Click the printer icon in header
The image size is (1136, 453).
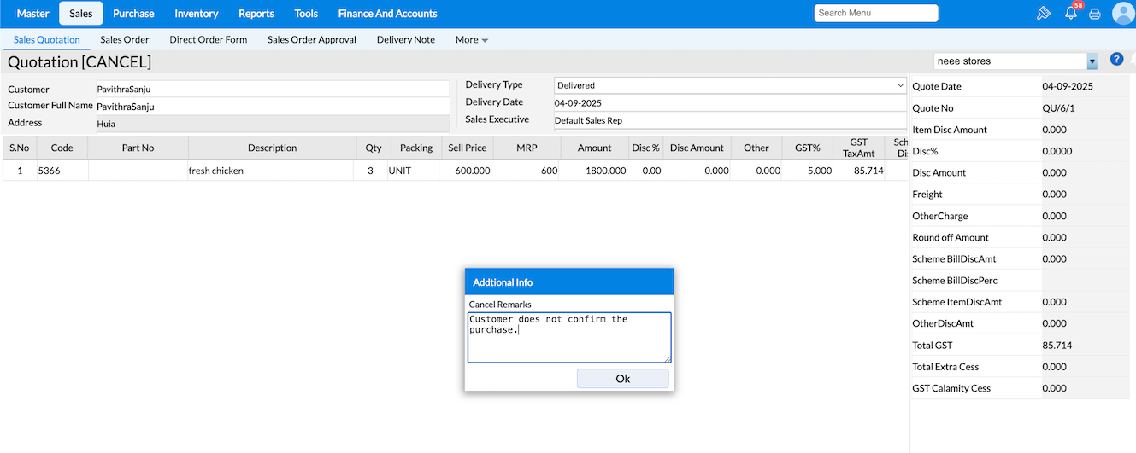pos(1094,14)
